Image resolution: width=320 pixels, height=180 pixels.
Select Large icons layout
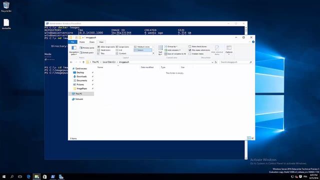pos(122,46)
